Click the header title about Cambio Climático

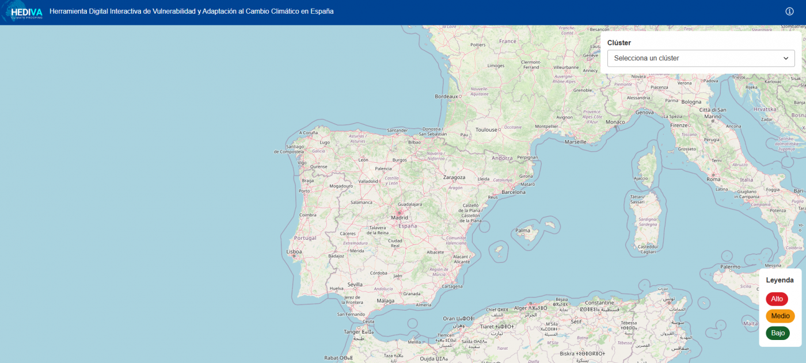(x=191, y=12)
